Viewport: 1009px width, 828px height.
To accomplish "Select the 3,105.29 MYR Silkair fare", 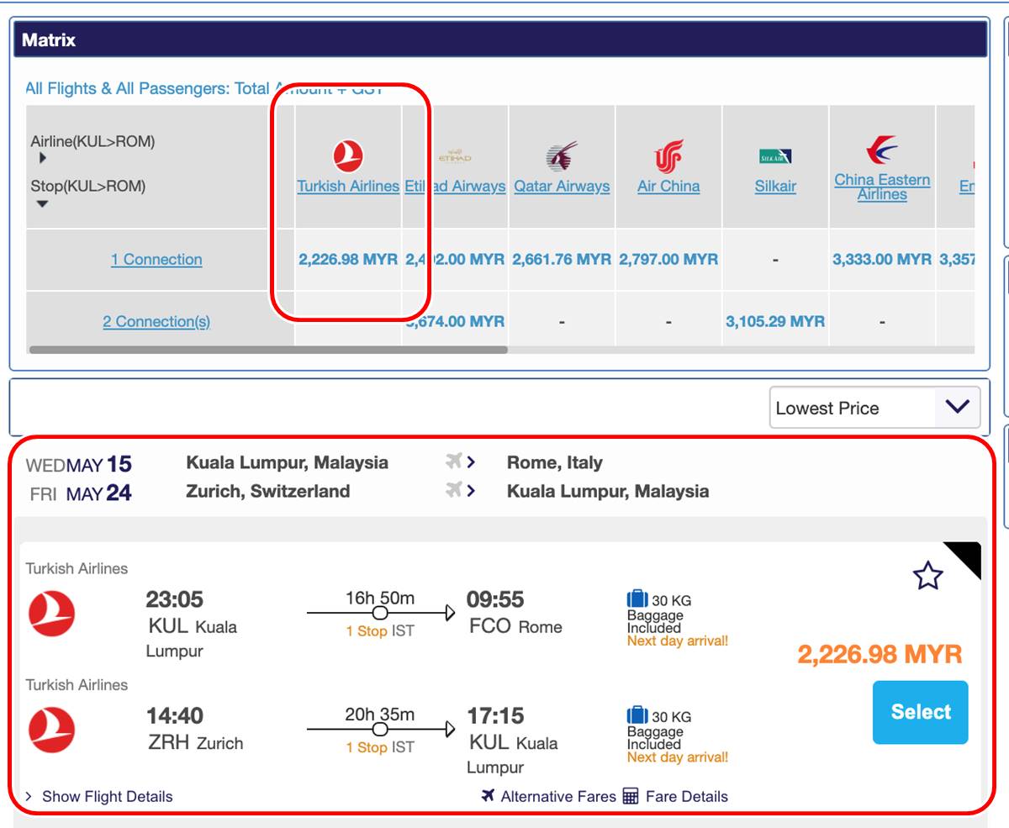I will pos(775,322).
